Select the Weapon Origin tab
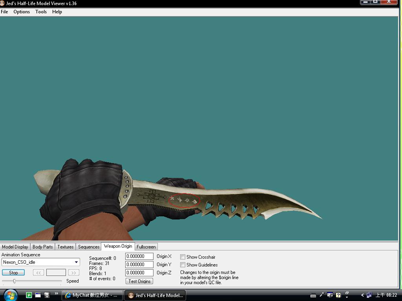 (x=118, y=246)
